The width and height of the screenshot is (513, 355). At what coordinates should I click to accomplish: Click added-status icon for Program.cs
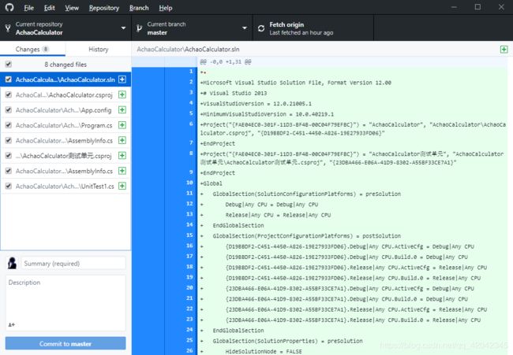[122, 125]
